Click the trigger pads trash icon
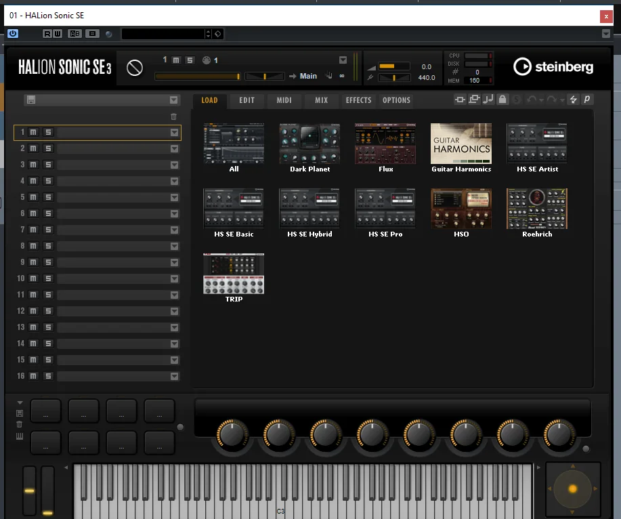 point(20,425)
